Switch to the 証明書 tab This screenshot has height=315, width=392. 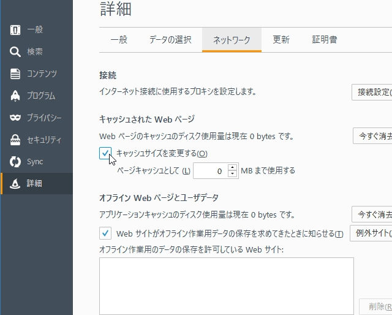tap(325, 40)
